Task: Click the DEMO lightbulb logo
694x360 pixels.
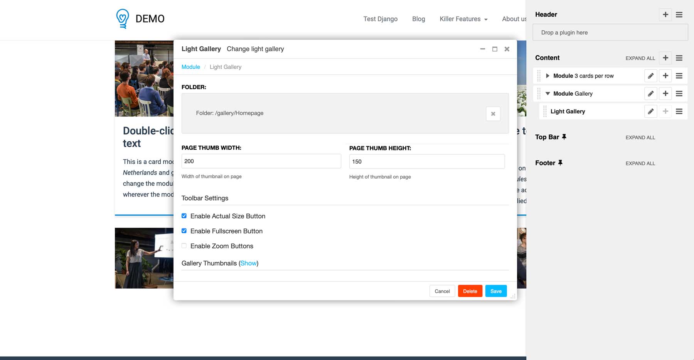Action: 122,18
